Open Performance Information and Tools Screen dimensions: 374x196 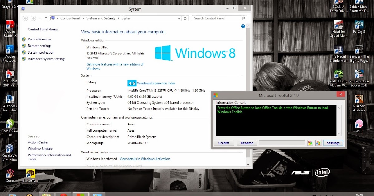49,157
